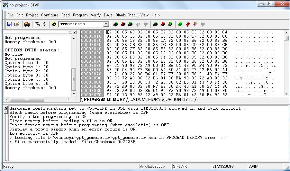Click the hex view scroll down arrow
290x171 pixels.
(x=286, y=93)
